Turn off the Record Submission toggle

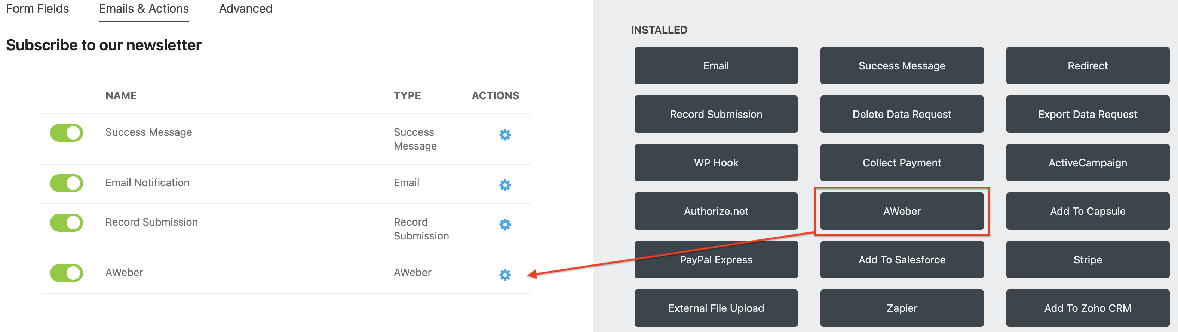[x=66, y=223]
